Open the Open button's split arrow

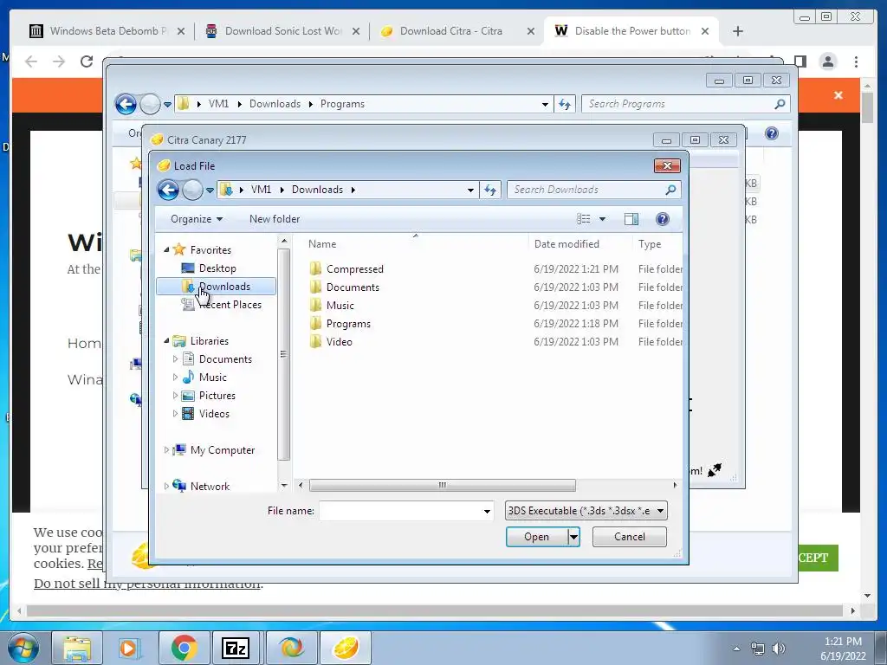click(573, 537)
